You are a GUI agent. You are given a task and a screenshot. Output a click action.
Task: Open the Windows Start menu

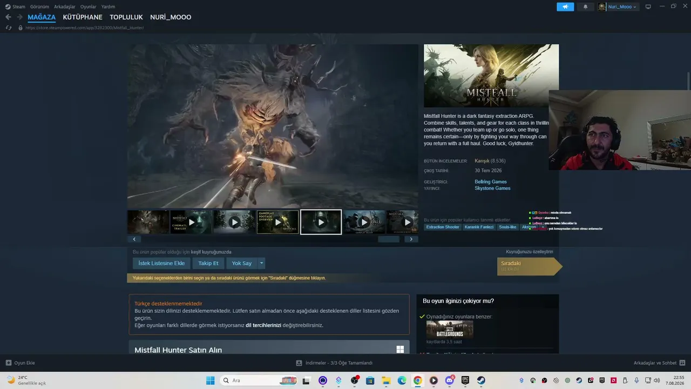pyautogui.click(x=210, y=380)
